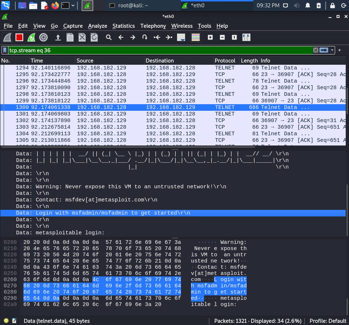349x325 pixels.
Task: Zoom out the main window text
Action: [222, 37]
